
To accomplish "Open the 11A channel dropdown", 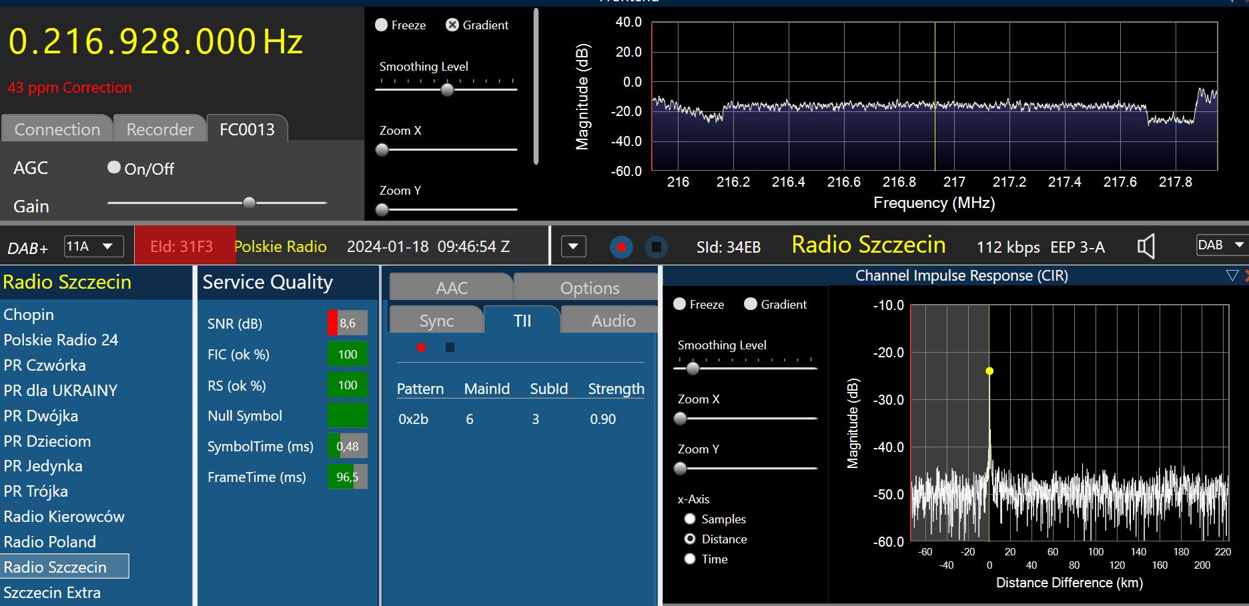I will tap(94, 247).
